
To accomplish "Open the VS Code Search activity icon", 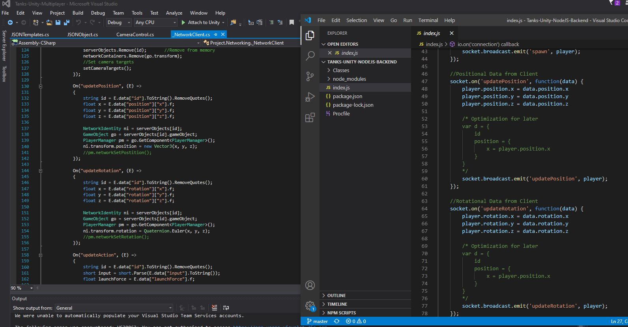I will click(x=310, y=56).
